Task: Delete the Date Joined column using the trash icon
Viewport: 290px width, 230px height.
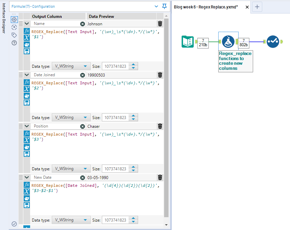Action: click(160, 75)
